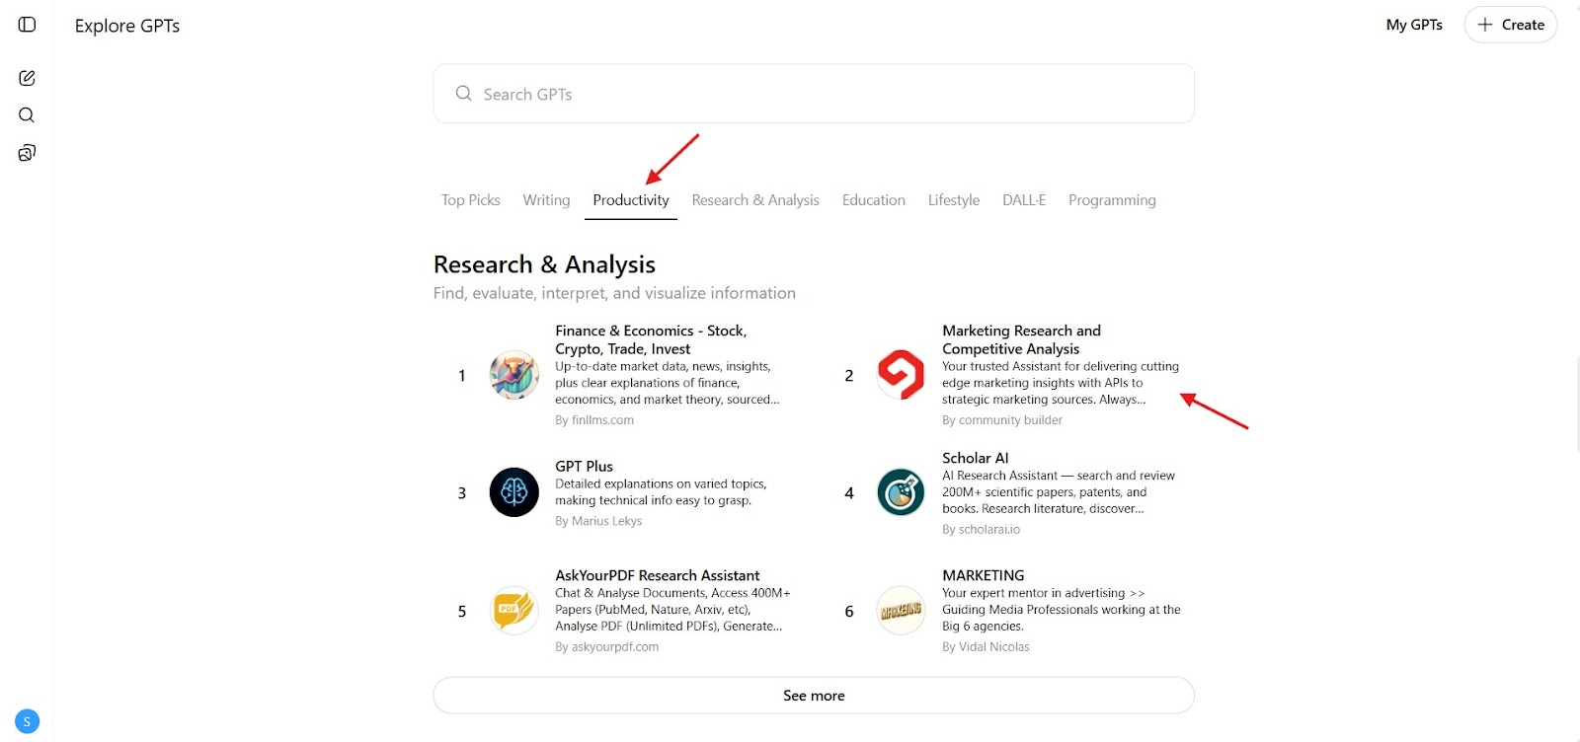Click the rank number 1 beside Finance & Economics
This screenshot has height=742, width=1580.
coord(461,376)
